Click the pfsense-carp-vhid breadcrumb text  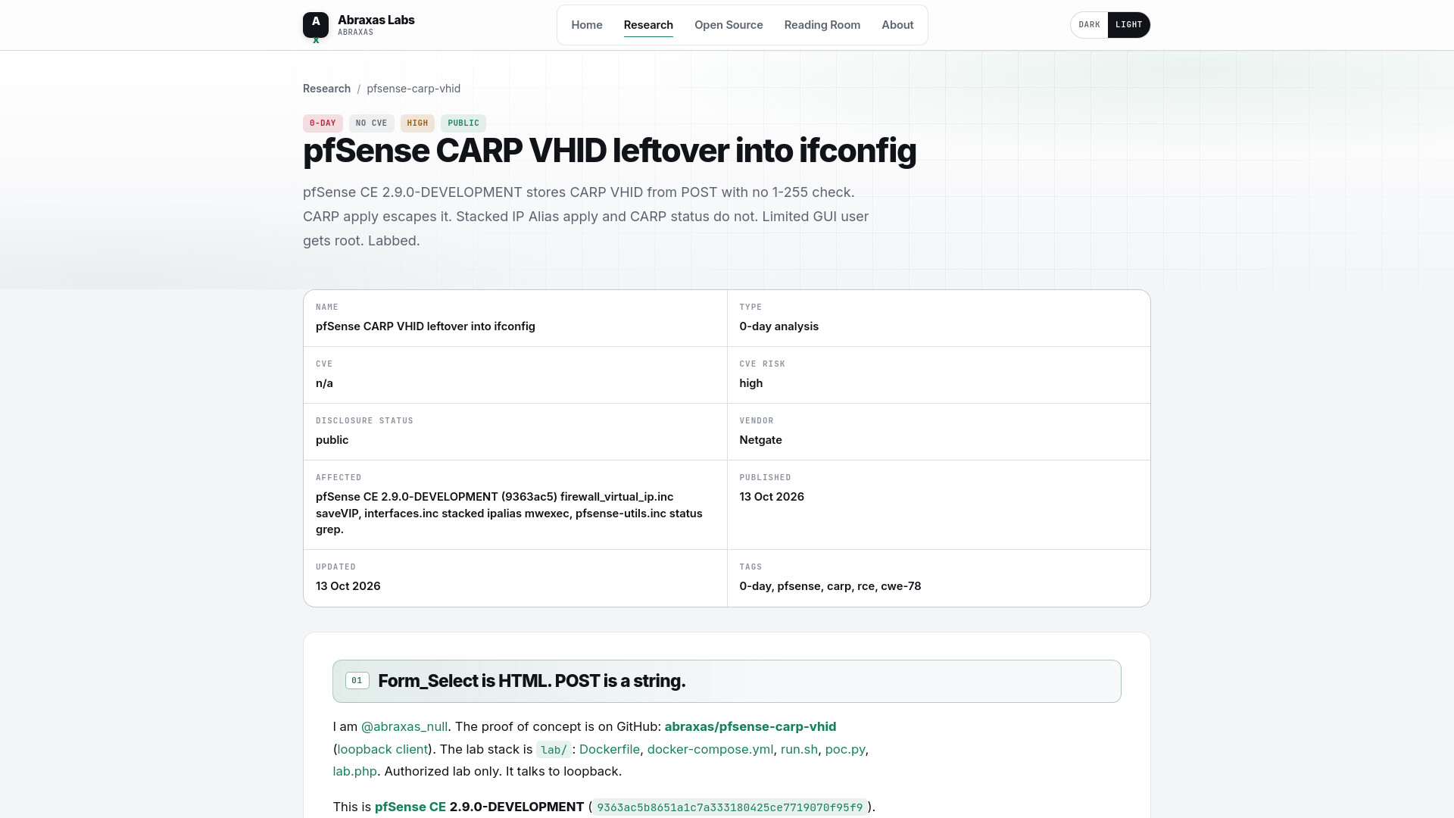click(413, 89)
